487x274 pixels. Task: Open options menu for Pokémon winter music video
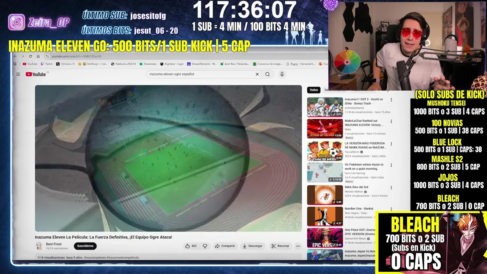click(391, 166)
